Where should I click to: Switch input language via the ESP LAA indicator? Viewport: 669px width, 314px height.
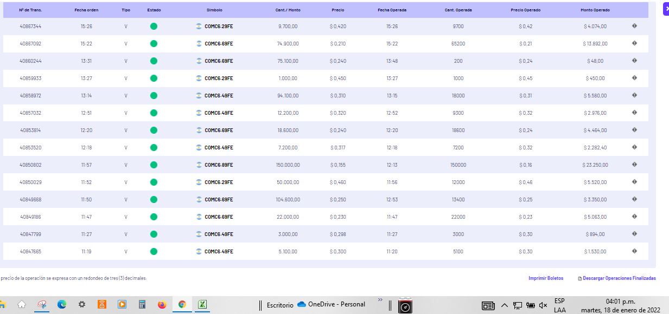click(x=559, y=305)
